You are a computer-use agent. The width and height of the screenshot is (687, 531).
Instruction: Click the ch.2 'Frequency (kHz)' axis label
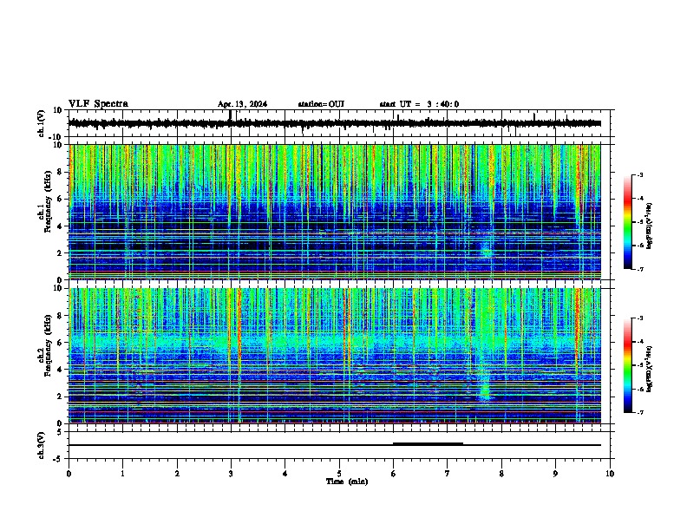(48, 345)
